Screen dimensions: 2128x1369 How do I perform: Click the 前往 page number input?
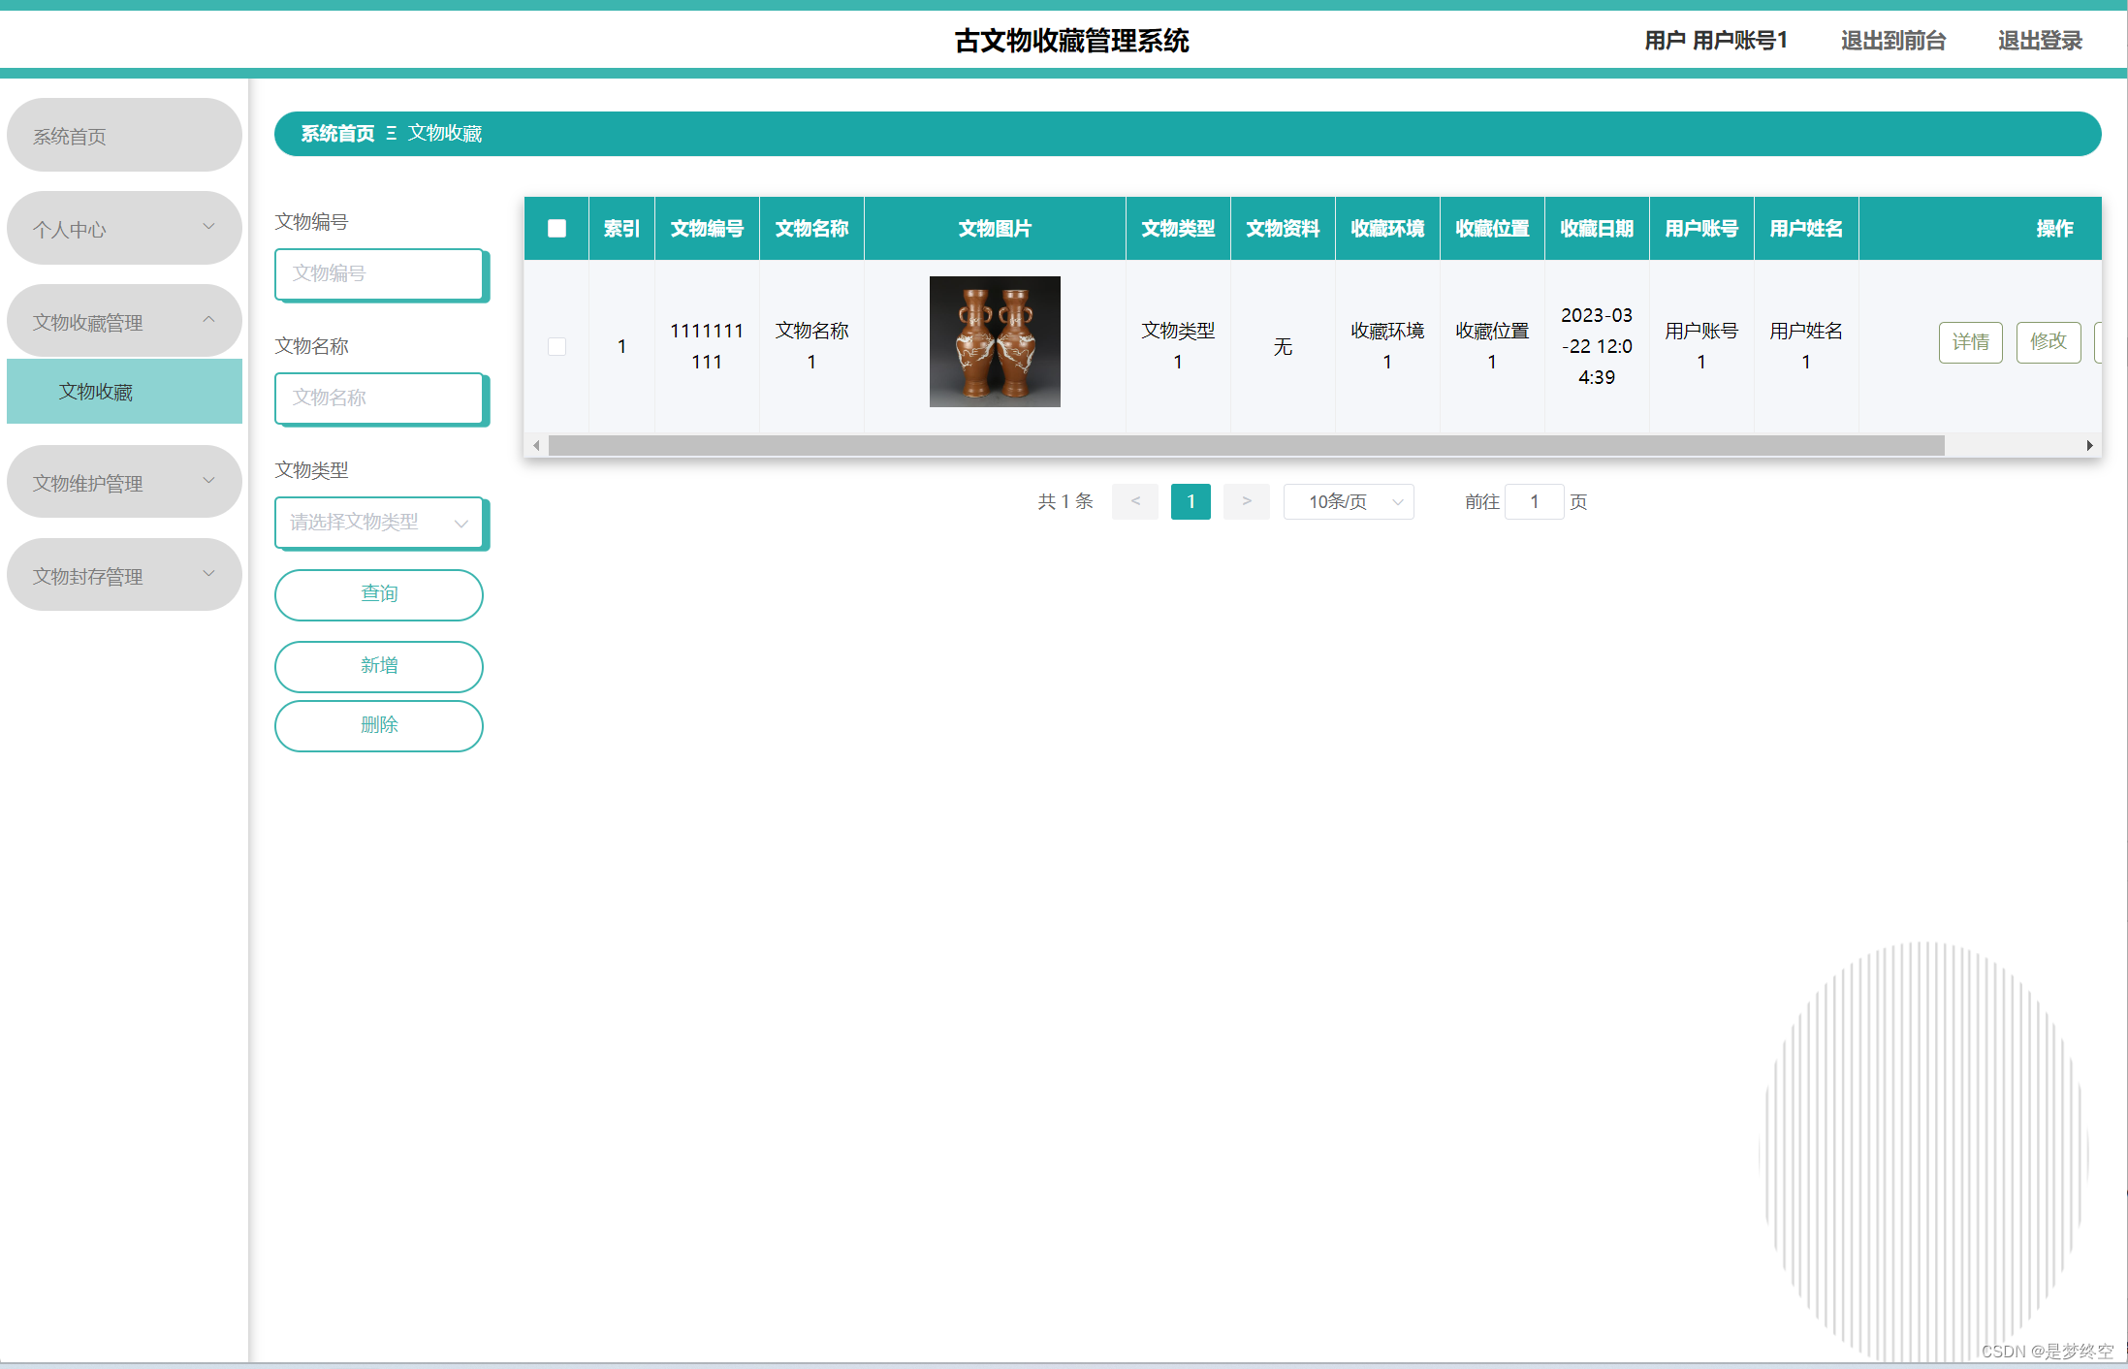[1534, 501]
